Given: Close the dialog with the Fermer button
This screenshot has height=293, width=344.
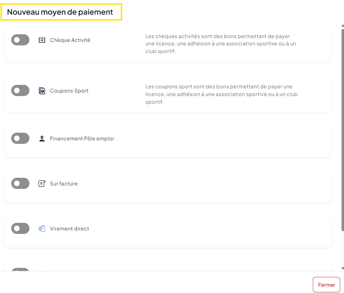Looking at the screenshot, I should point(326,285).
